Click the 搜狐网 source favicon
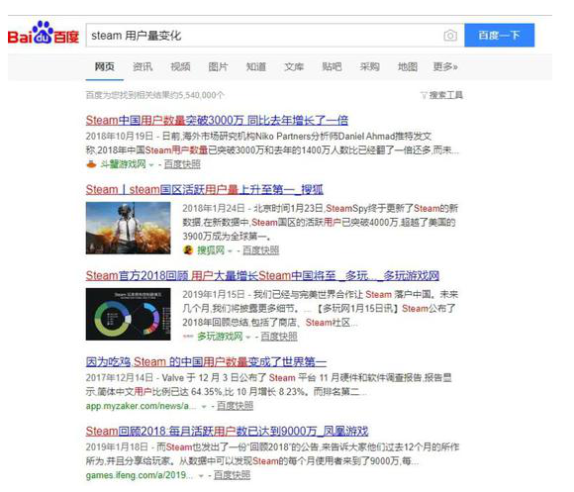The width and height of the screenshot is (574, 492). [x=188, y=250]
